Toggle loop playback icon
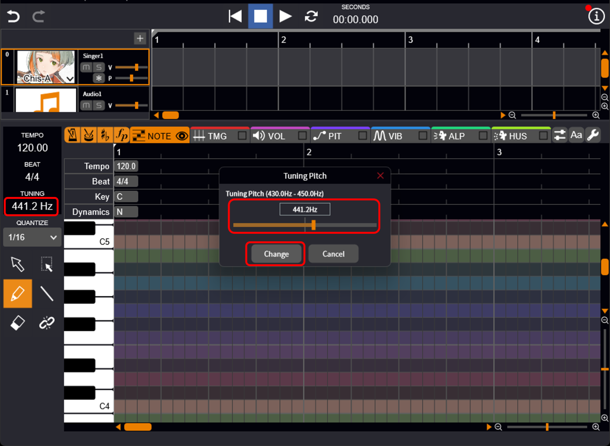 pyautogui.click(x=311, y=16)
